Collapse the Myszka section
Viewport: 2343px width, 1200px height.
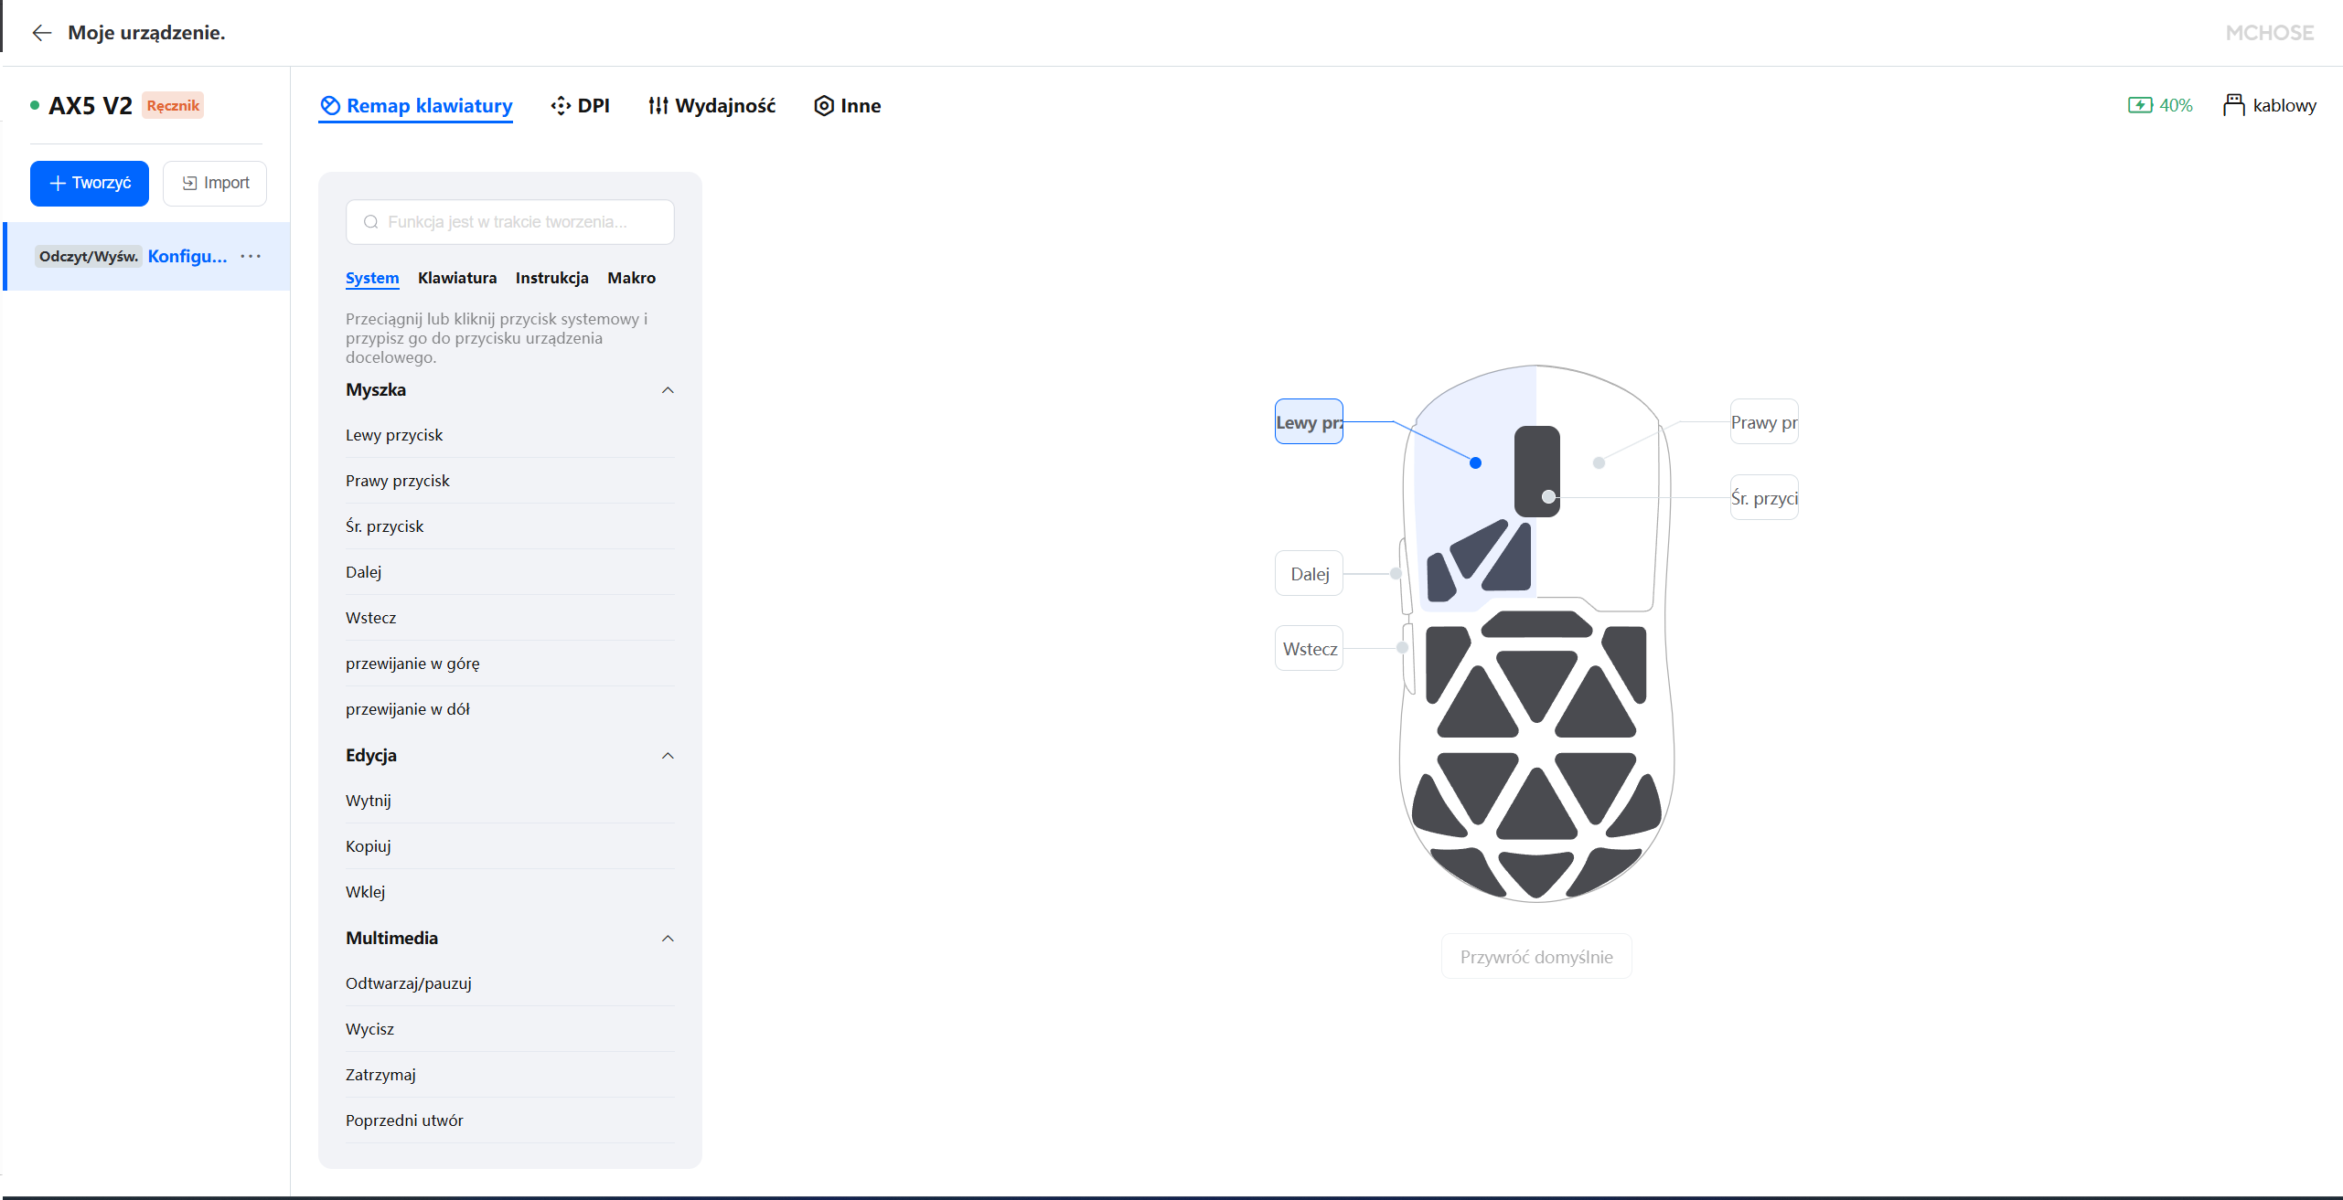pyautogui.click(x=668, y=390)
